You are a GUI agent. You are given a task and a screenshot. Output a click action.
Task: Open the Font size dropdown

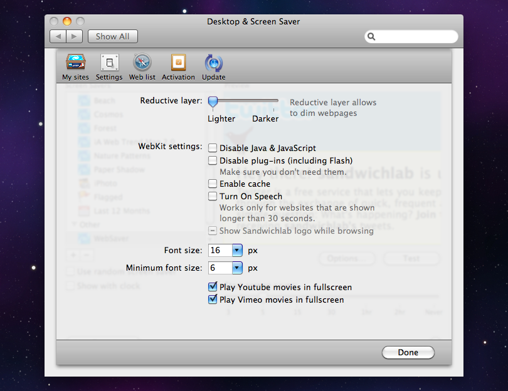pyautogui.click(x=237, y=251)
